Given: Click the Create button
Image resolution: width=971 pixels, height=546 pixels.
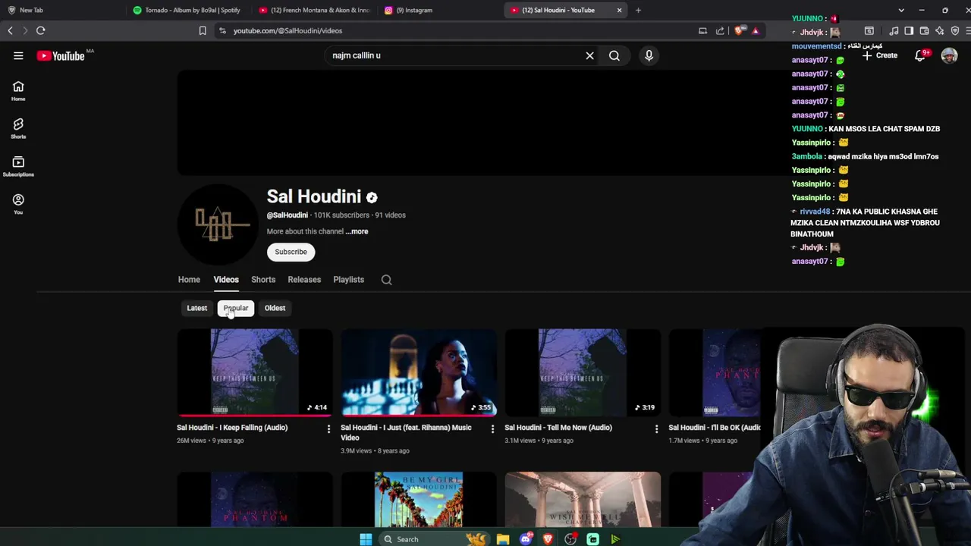Looking at the screenshot, I should click(880, 55).
